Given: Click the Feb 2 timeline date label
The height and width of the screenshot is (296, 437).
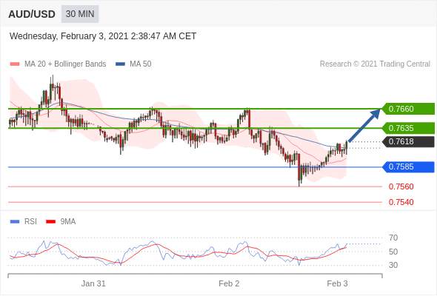Looking at the screenshot, I should coord(229,283).
